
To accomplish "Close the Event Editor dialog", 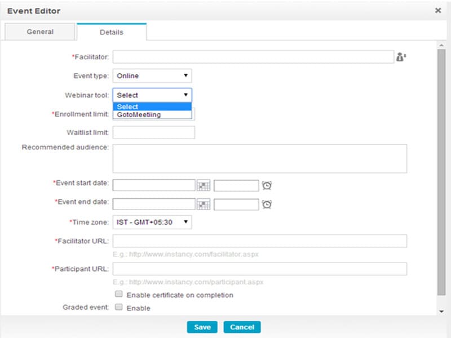I will 438,11.
